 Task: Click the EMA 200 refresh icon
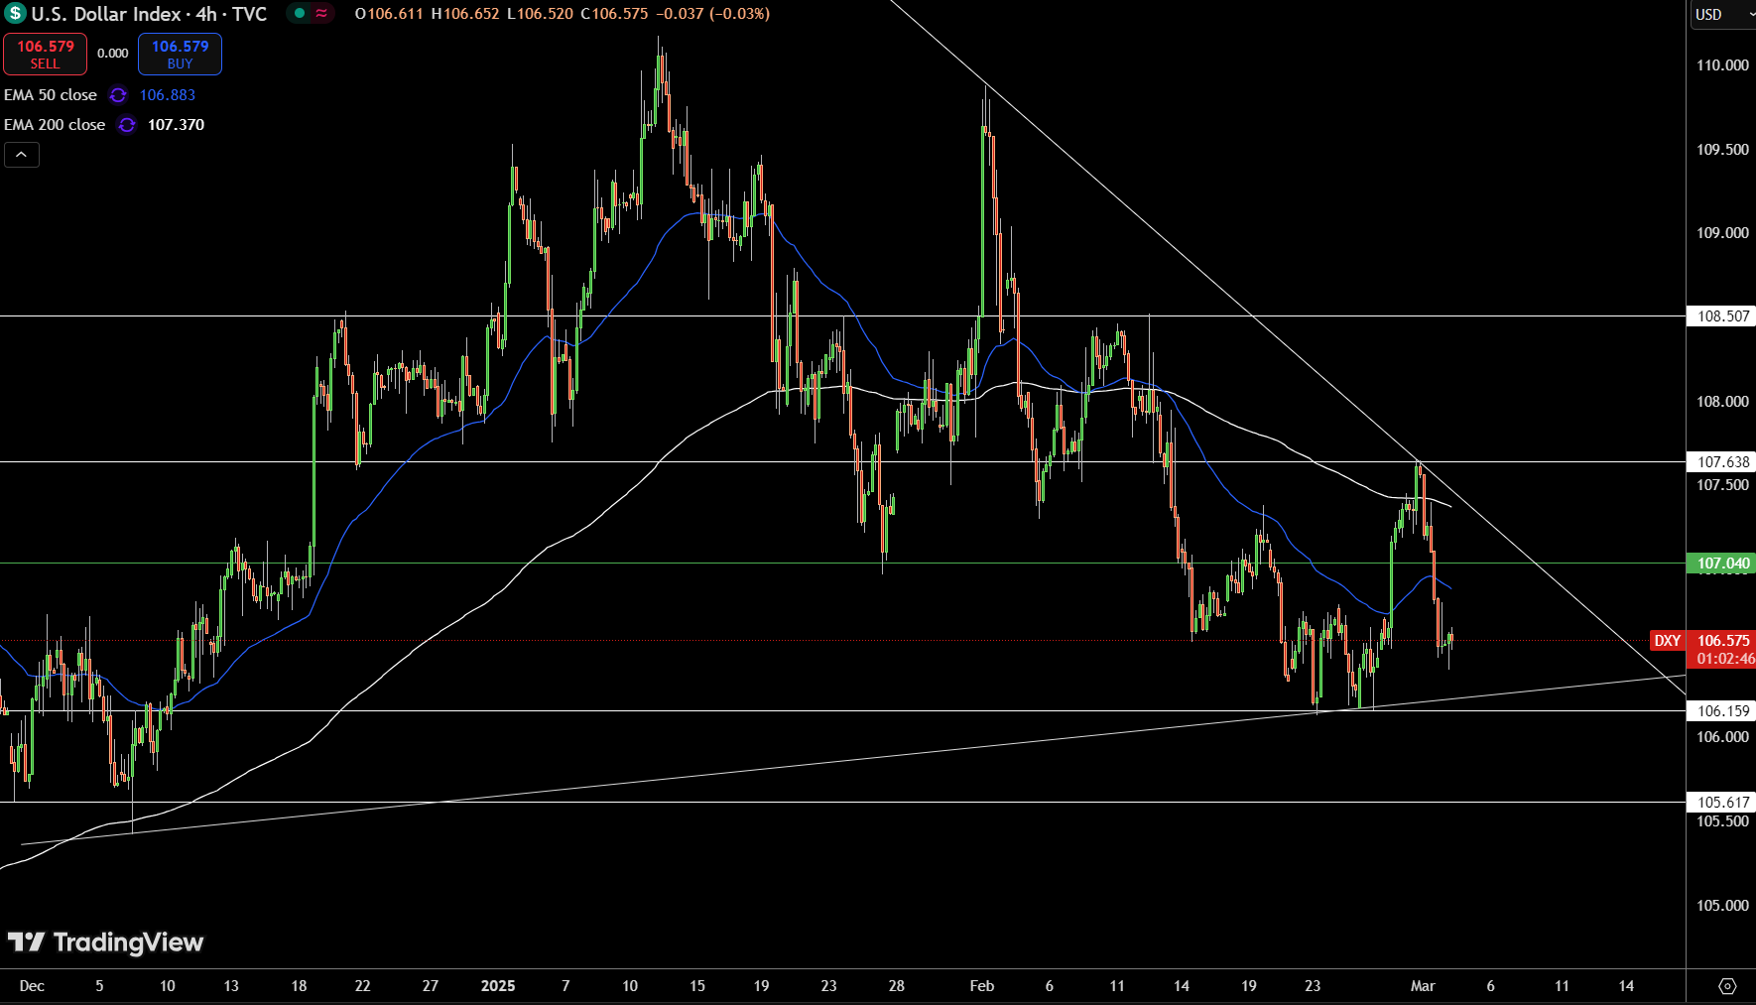click(127, 125)
